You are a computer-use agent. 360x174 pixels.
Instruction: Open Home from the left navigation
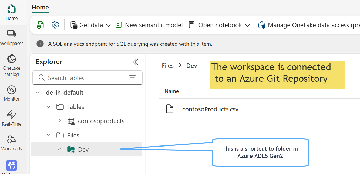tap(12, 13)
